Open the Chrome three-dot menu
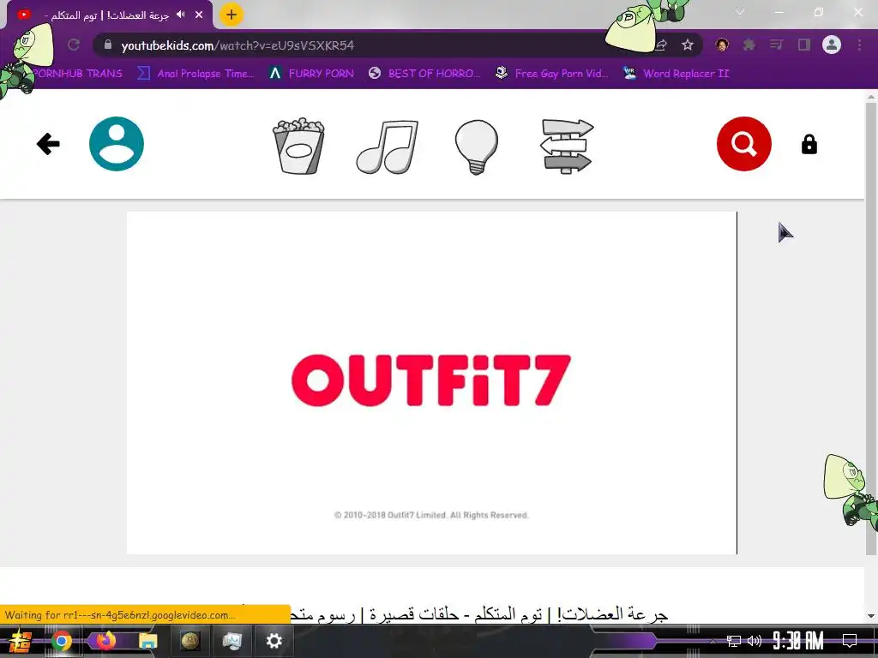878x658 pixels. 859,45
